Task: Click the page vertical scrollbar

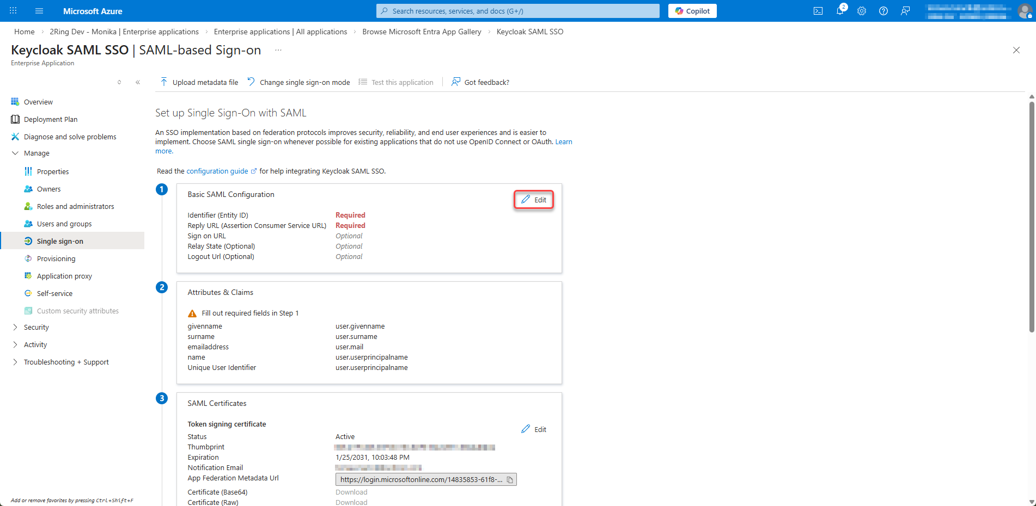Action: click(1031, 218)
